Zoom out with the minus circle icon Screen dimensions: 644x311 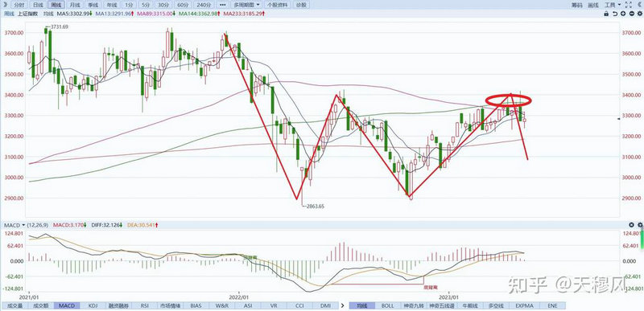click(631, 14)
